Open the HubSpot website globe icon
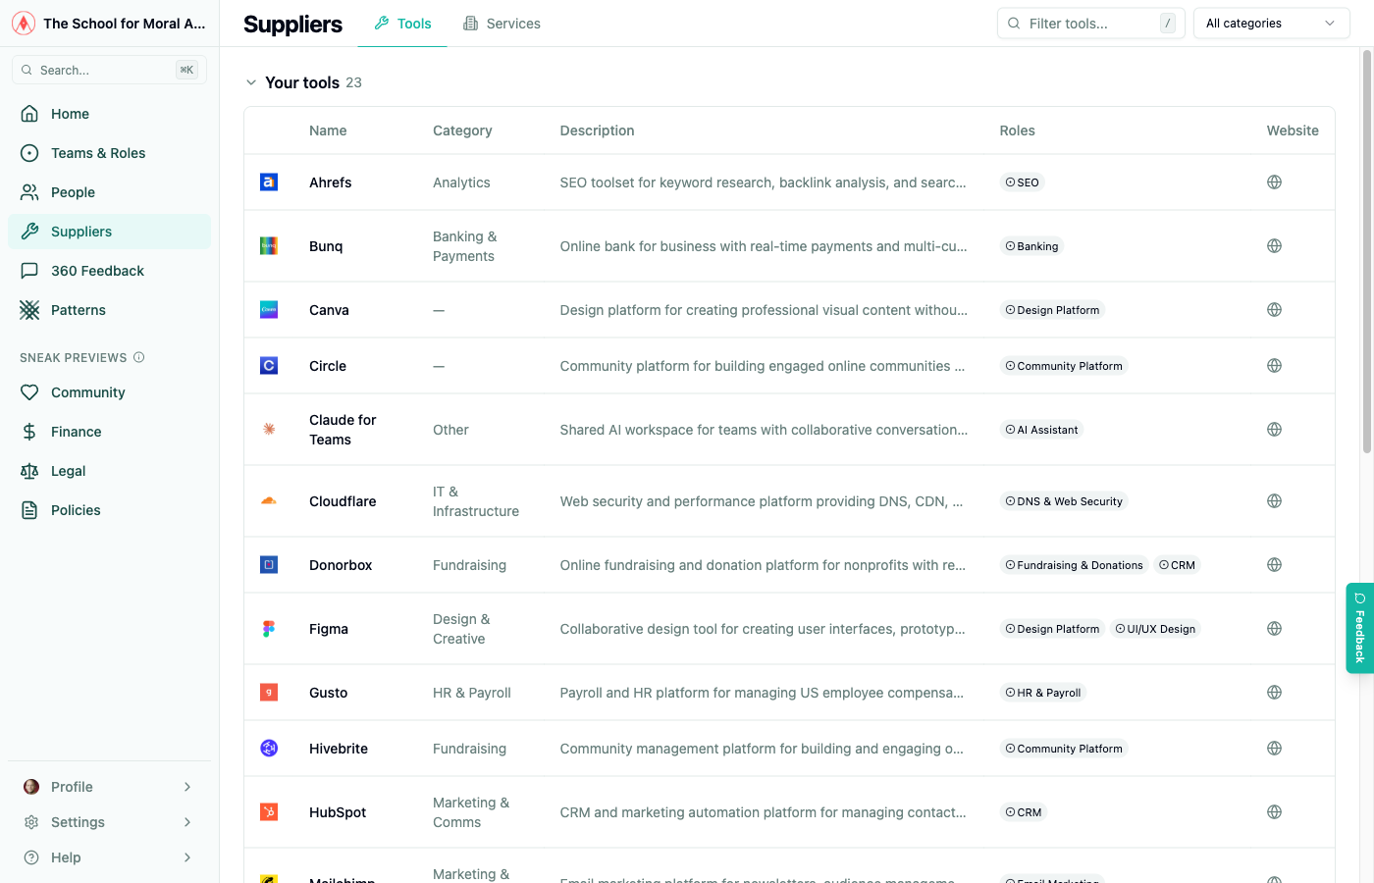 click(x=1274, y=812)
